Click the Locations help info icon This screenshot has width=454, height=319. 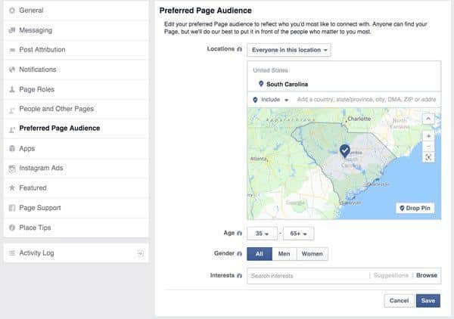coord(239,49)
